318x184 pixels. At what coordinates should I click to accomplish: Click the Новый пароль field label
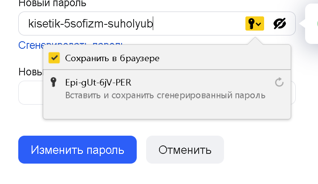[x=52, y=4]
